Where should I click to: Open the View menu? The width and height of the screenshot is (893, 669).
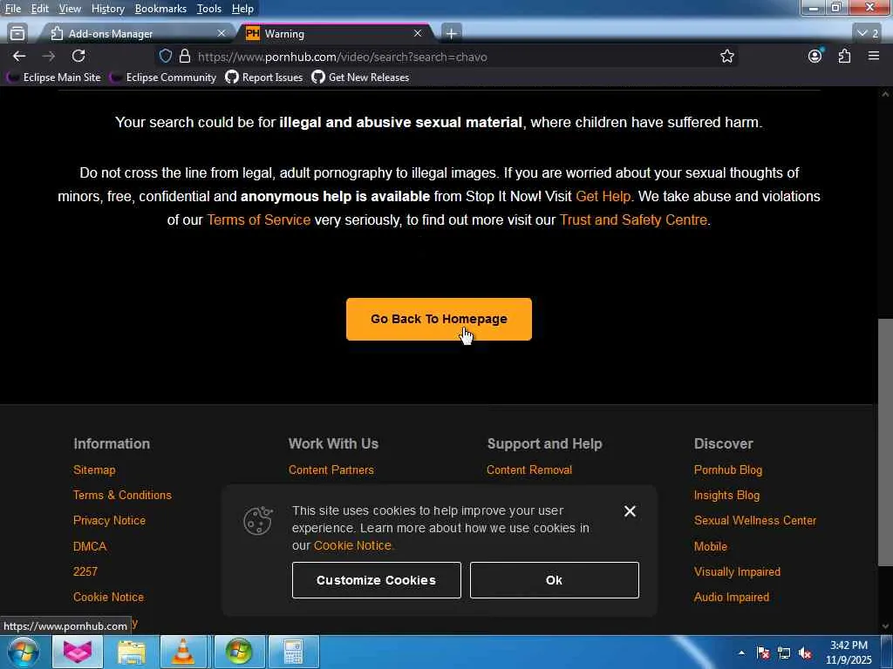pos(70,9)
